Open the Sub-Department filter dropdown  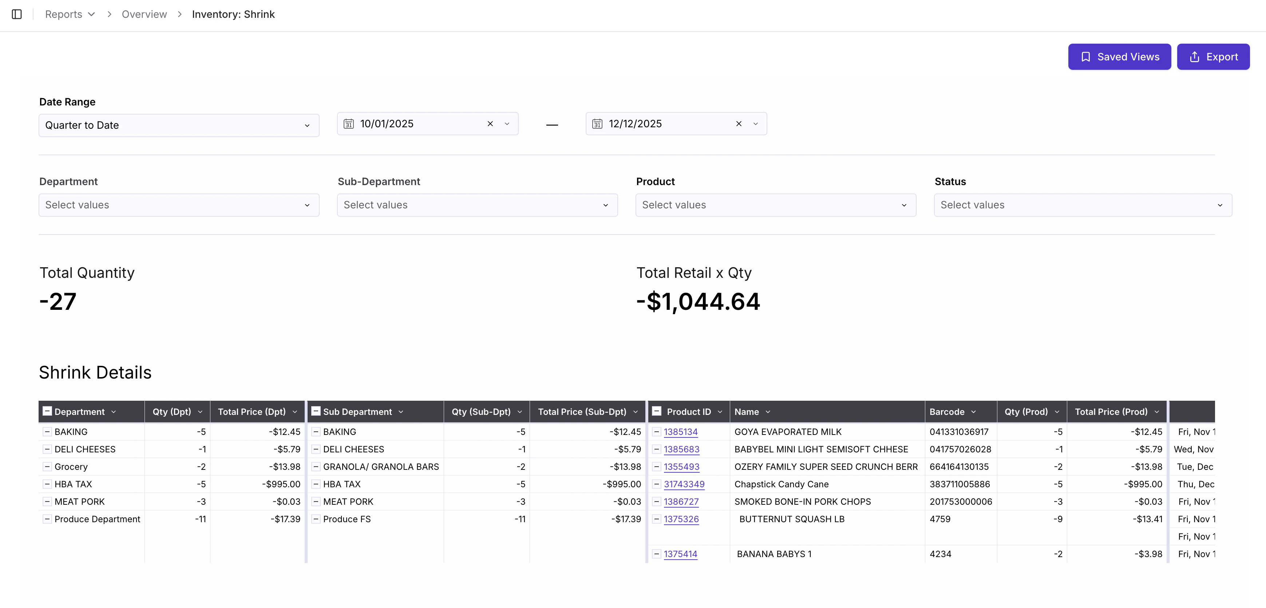tap(477, 205)
